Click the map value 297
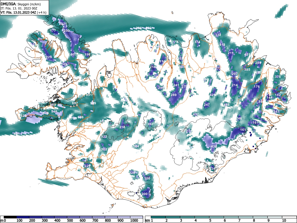The width and height of the screenshot is (297, 223). pos(235,74)
